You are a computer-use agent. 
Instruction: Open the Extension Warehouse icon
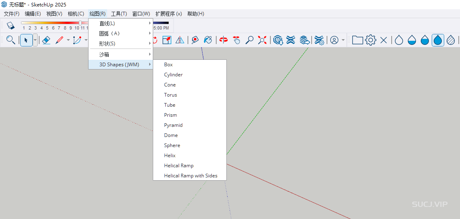291,40
